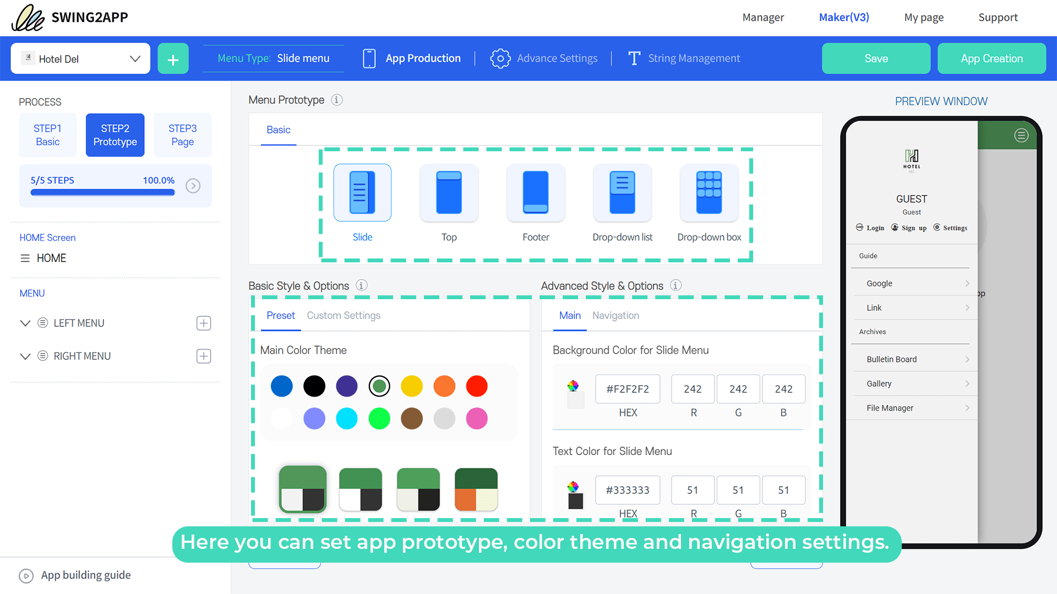This screenshot has height=594, width=1057.
Task: Switch to the Custom Settings tab
Action: pos(344,315)
